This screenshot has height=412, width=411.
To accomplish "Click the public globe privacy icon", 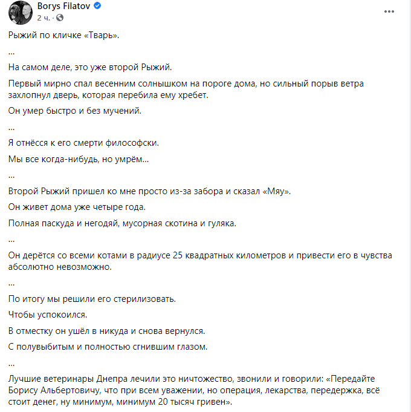I will [x=60, y=18].
